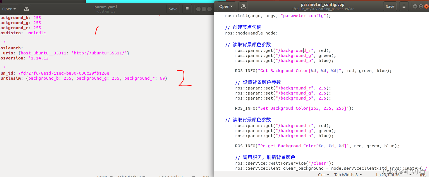Click the '// 创建节点句柄' comment line
The width and height of the screenshot is (429, 177).
(243, 27)
